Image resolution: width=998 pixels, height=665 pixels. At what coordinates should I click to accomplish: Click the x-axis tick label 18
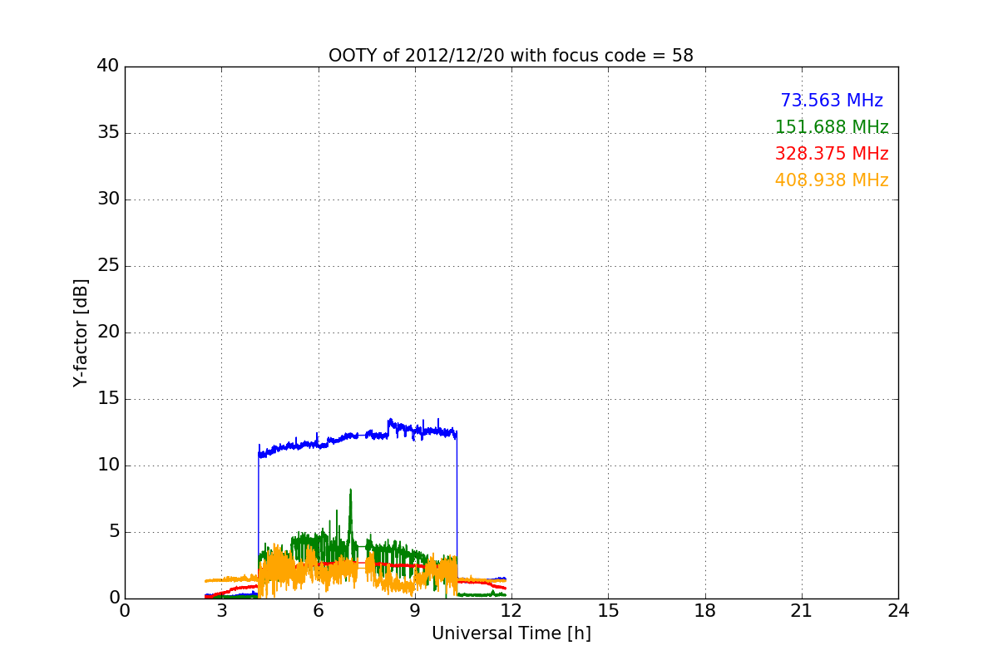[x=705, y=611]
